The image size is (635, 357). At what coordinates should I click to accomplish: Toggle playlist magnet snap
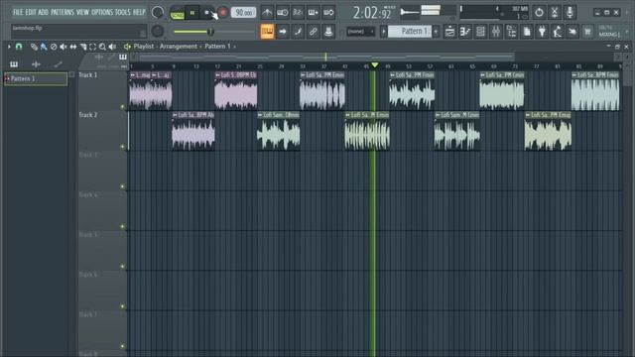point(19,47)
